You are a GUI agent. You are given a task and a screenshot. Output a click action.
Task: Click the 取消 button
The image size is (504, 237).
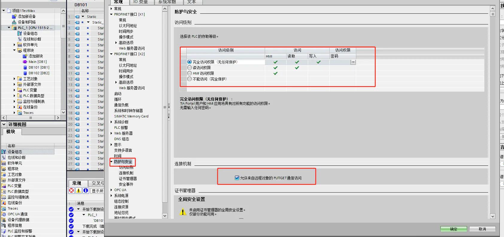point(482,229)
